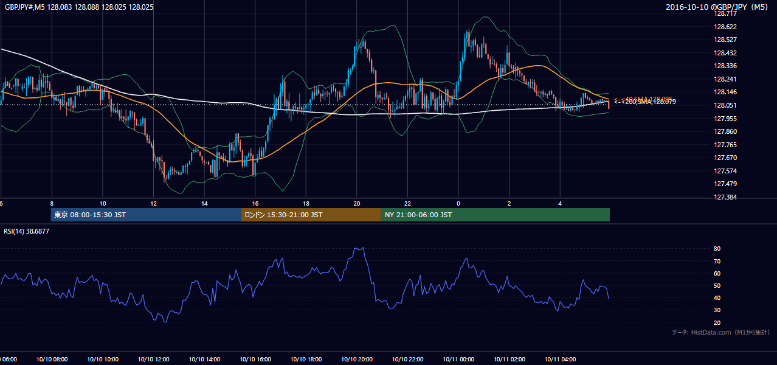
Task: Click price axis label 128.717
Action: (x=725, y=13)
